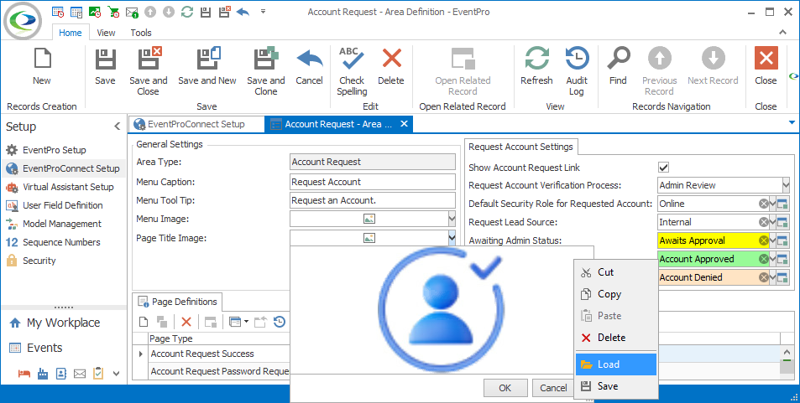Click OK in the image popup

click(505, 388)
